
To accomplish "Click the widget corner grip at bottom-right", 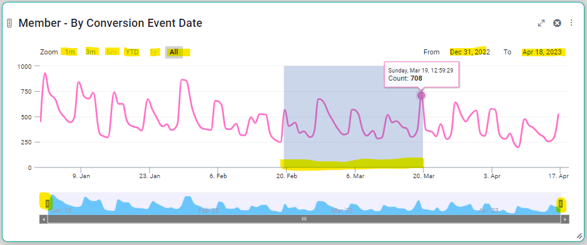I will pos(579,236).
